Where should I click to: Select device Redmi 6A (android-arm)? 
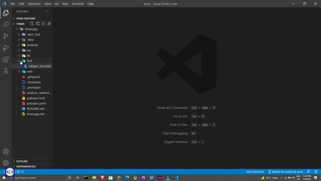pos(285,172)
